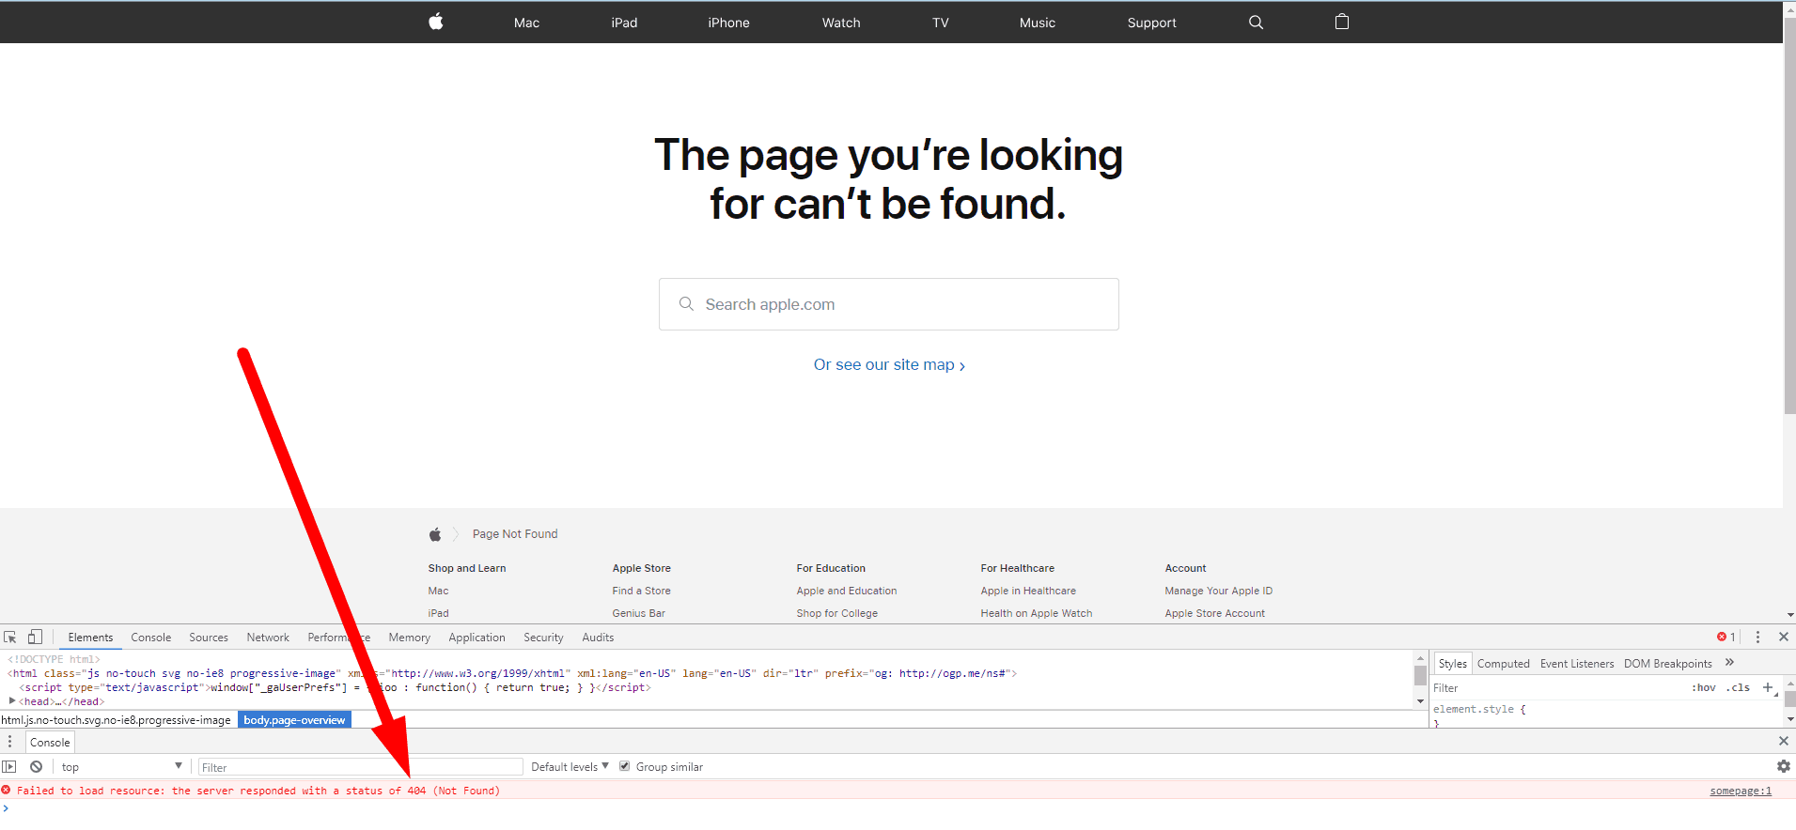Clear the console with the ban icon

[36, 767]
